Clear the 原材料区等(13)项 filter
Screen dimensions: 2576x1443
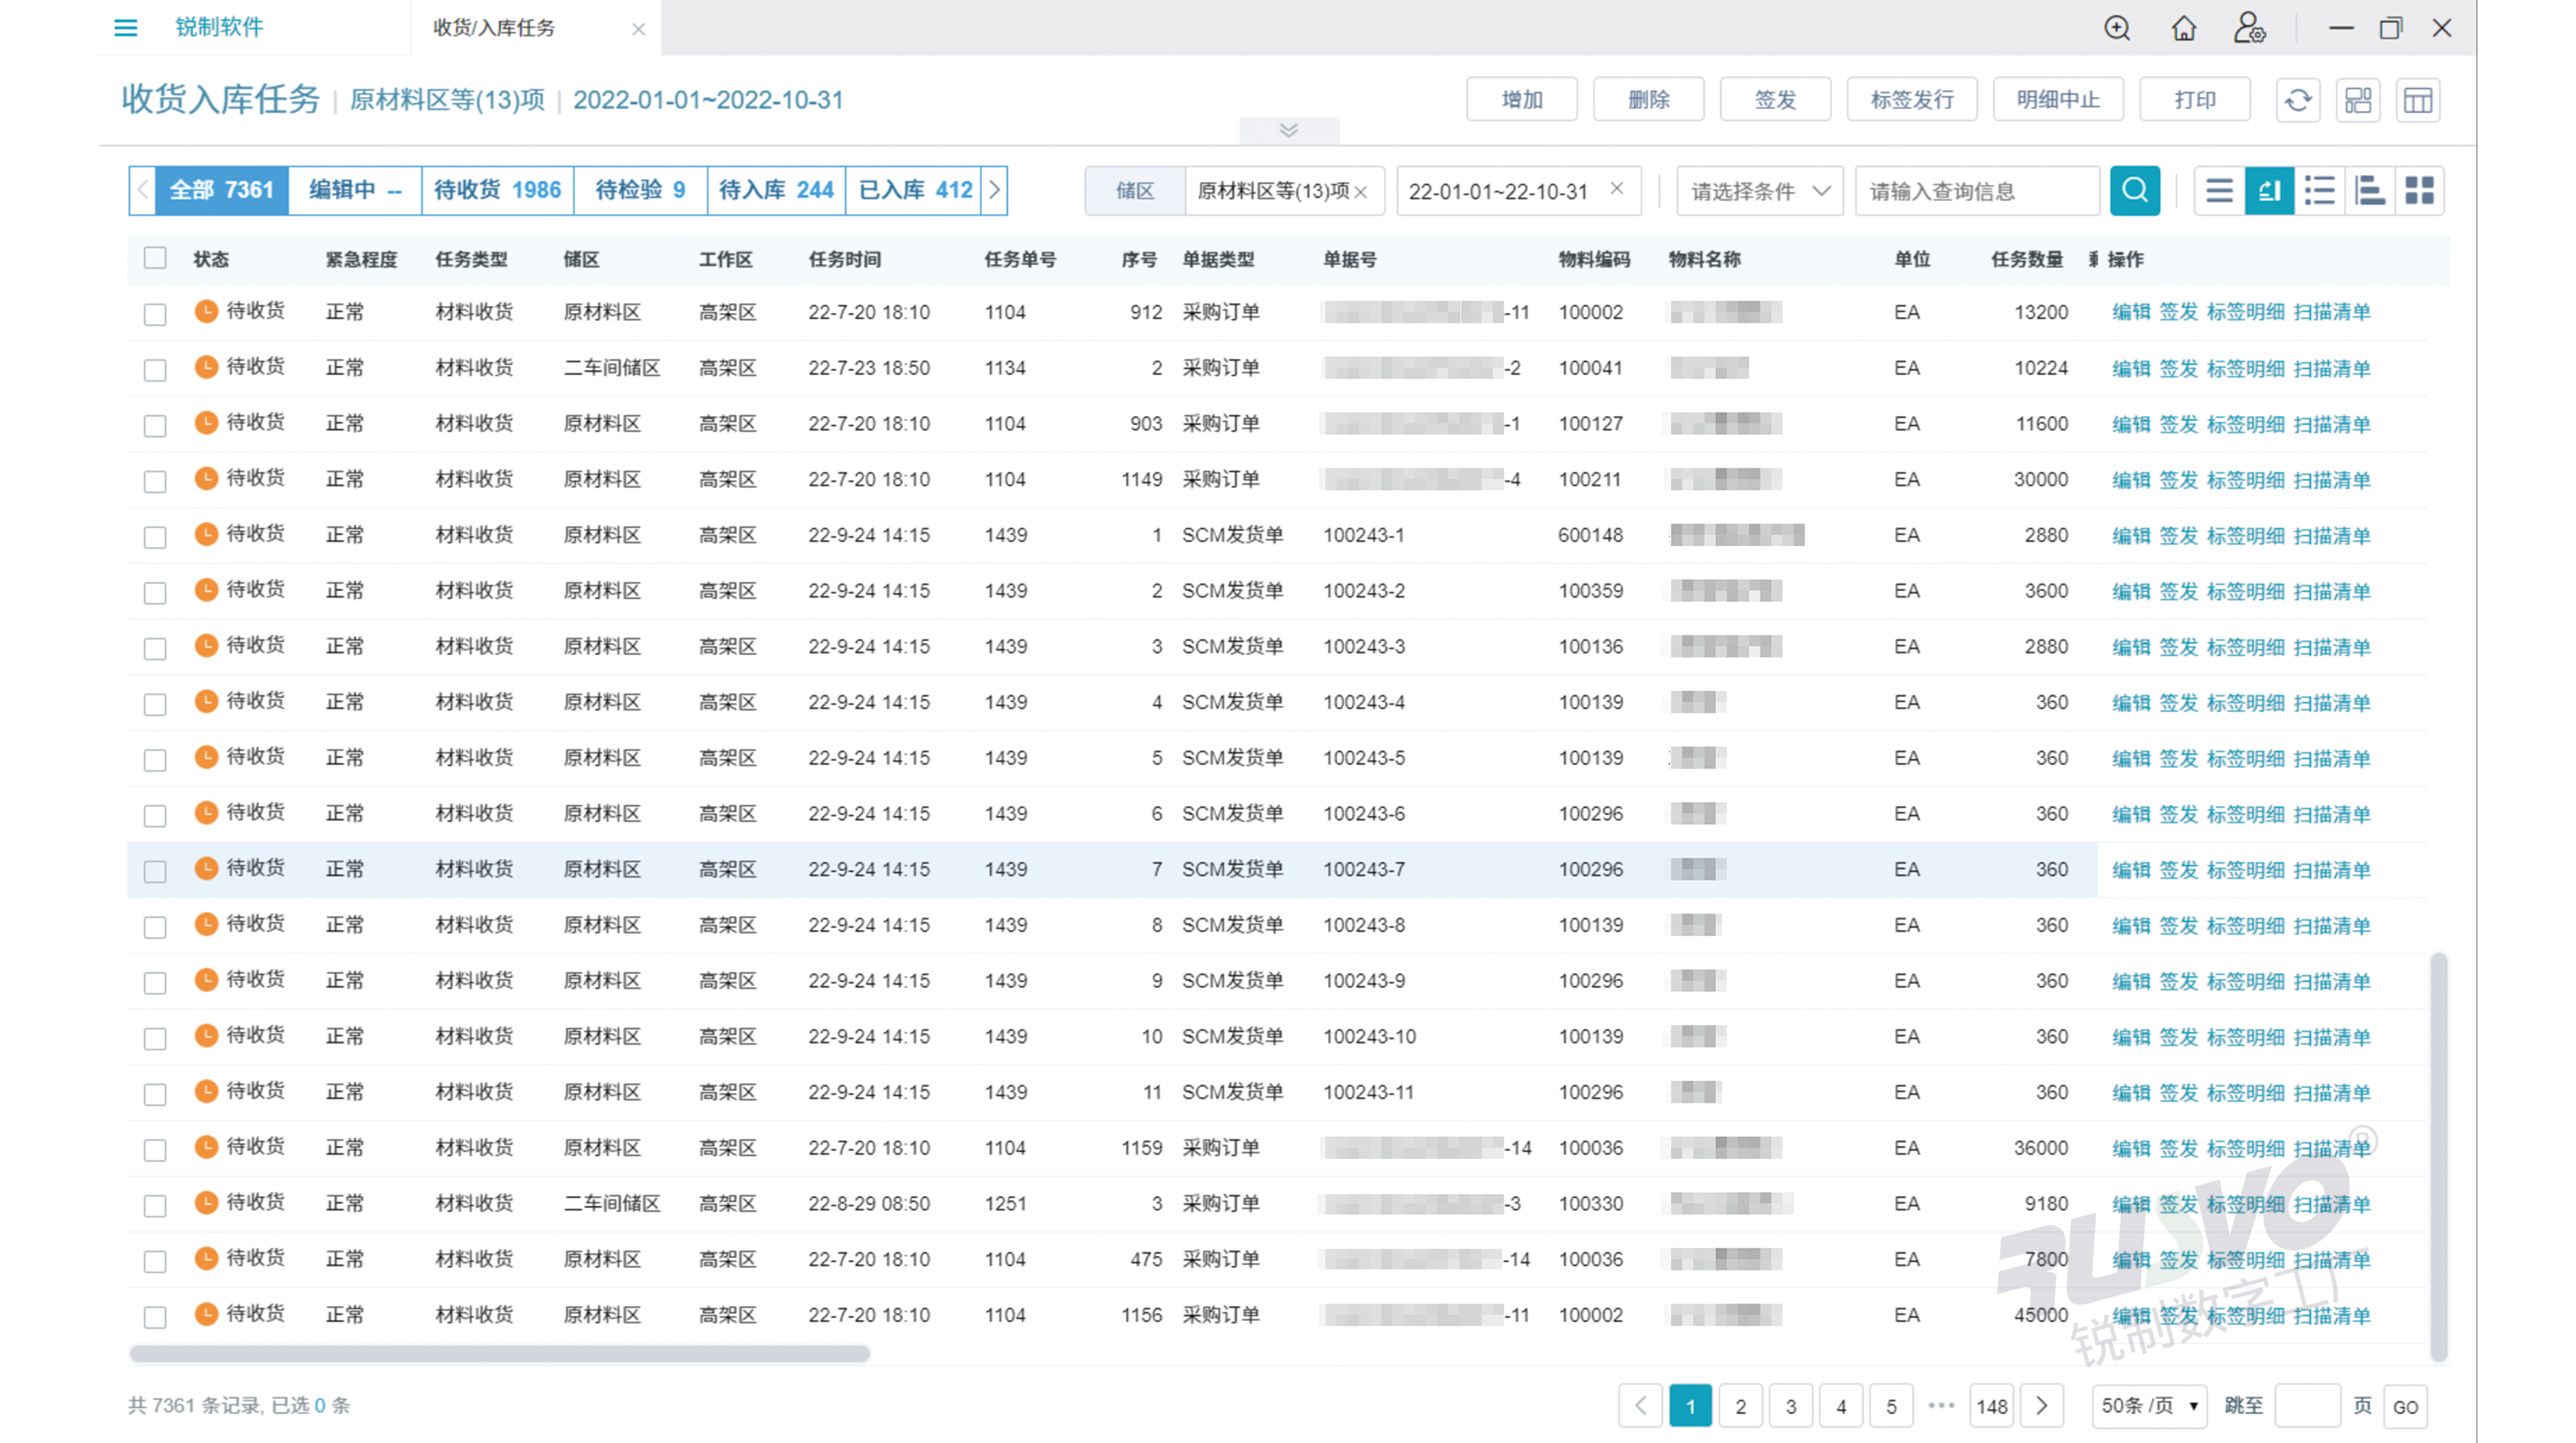[1361, 192]
